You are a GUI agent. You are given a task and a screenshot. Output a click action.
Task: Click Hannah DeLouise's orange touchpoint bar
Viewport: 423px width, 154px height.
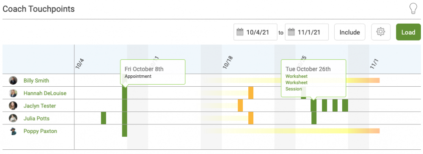(251, 93)
